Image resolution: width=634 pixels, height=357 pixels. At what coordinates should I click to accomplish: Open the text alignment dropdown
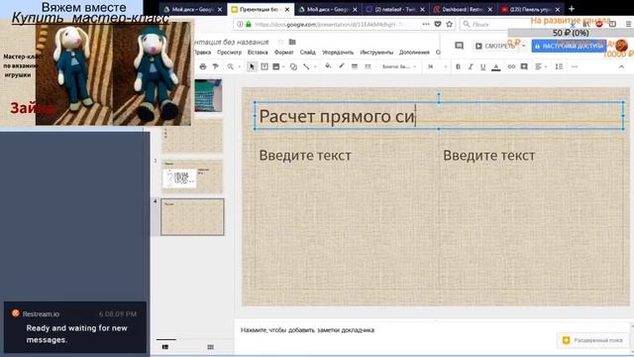(x=540, y=66)
